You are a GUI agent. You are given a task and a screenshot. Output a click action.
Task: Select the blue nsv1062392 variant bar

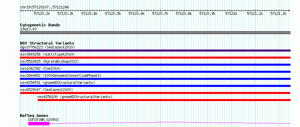[155, 72]
